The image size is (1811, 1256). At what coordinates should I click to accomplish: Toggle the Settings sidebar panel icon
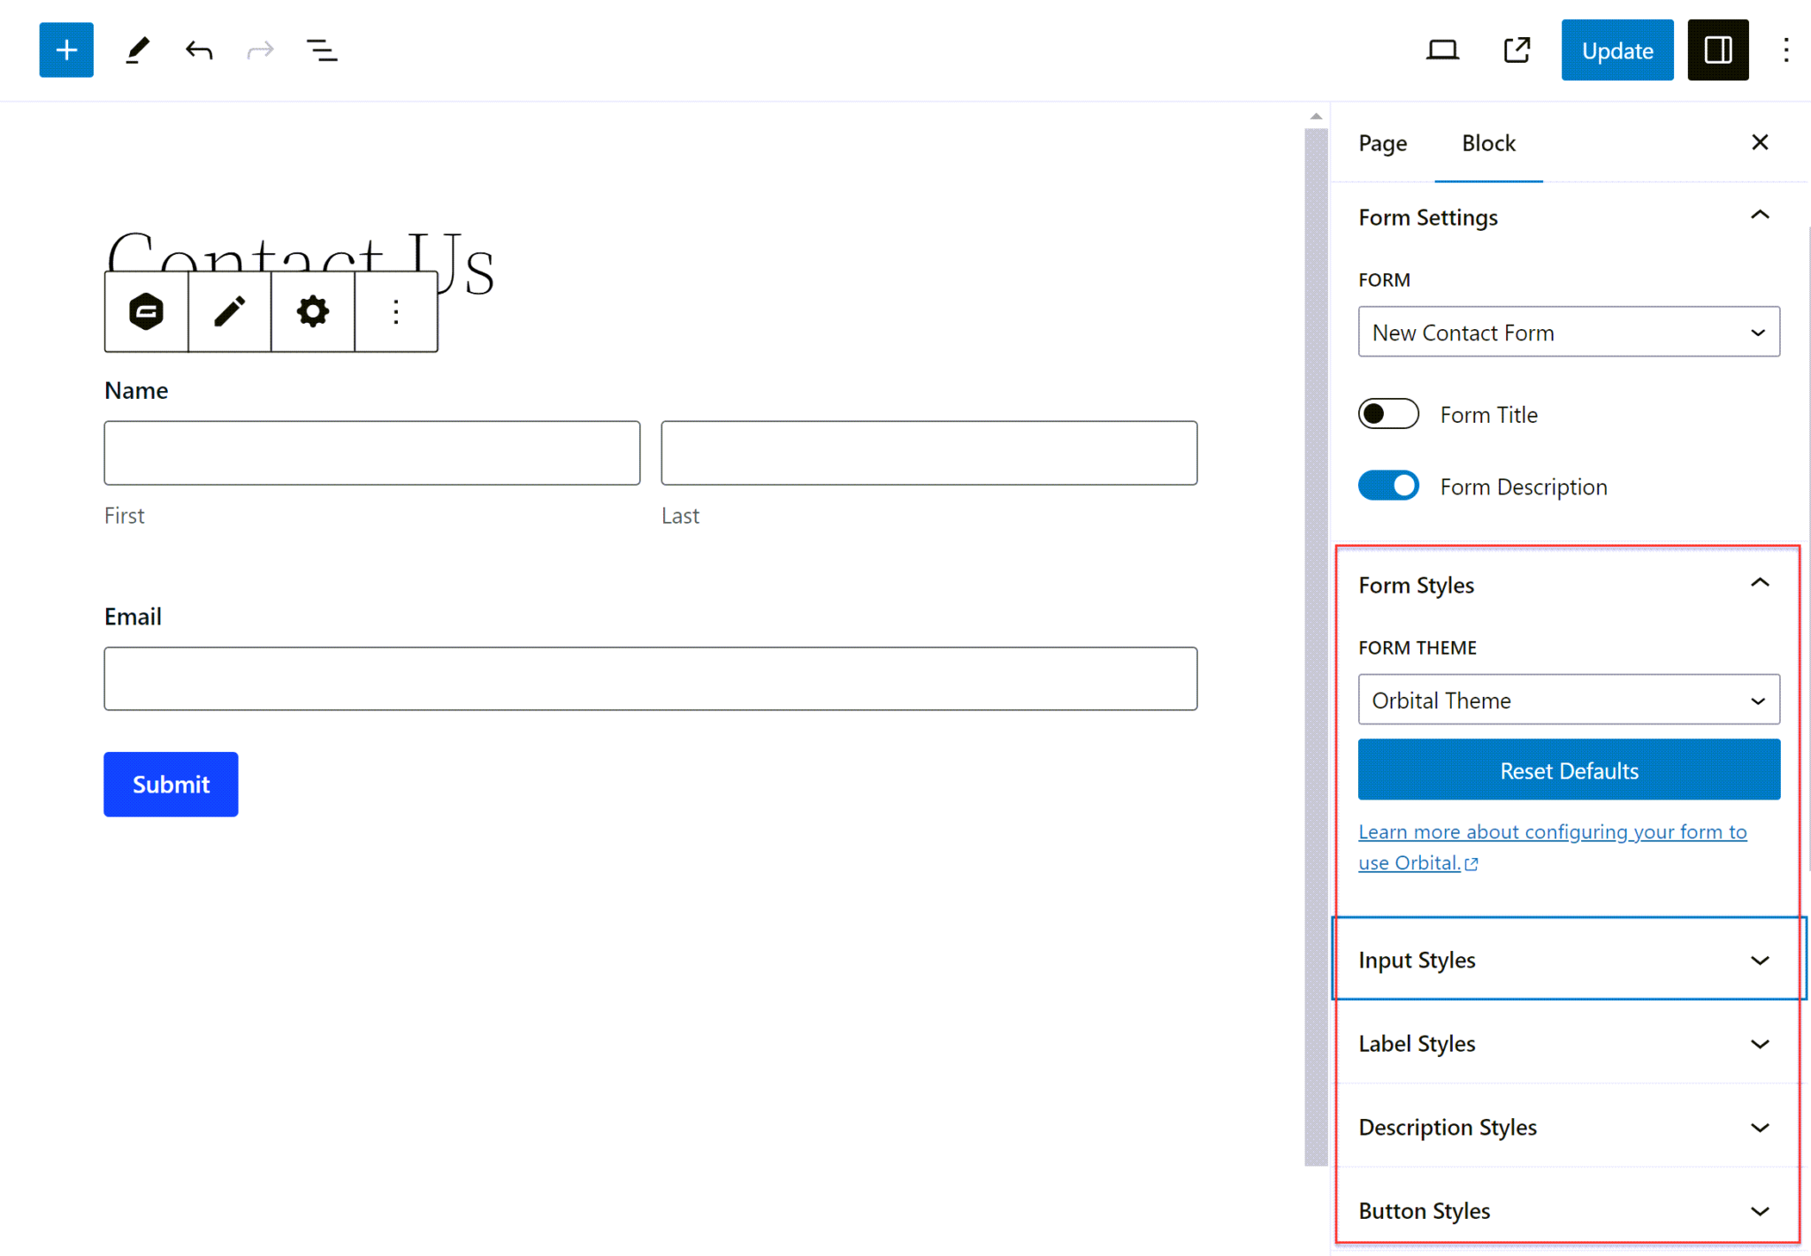click(1717, 50)
